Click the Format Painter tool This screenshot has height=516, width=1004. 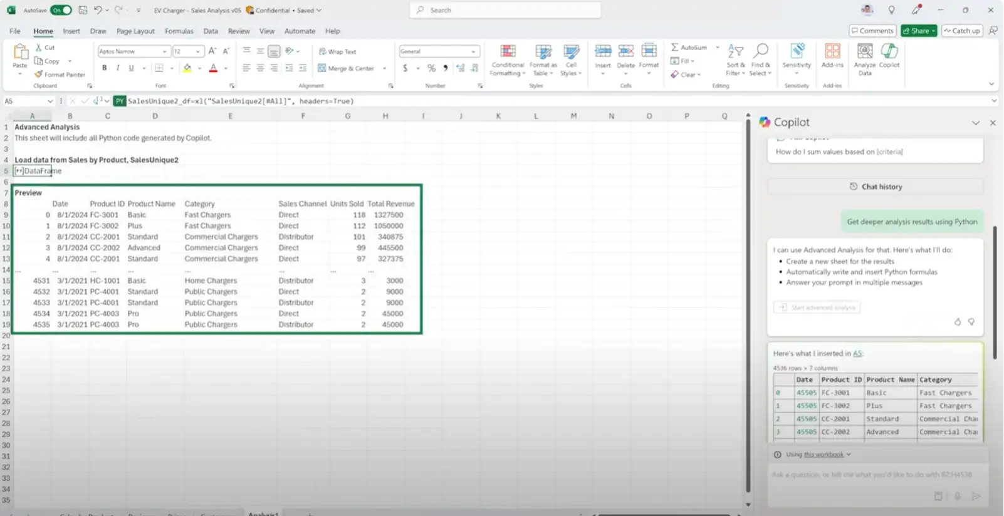60,75
